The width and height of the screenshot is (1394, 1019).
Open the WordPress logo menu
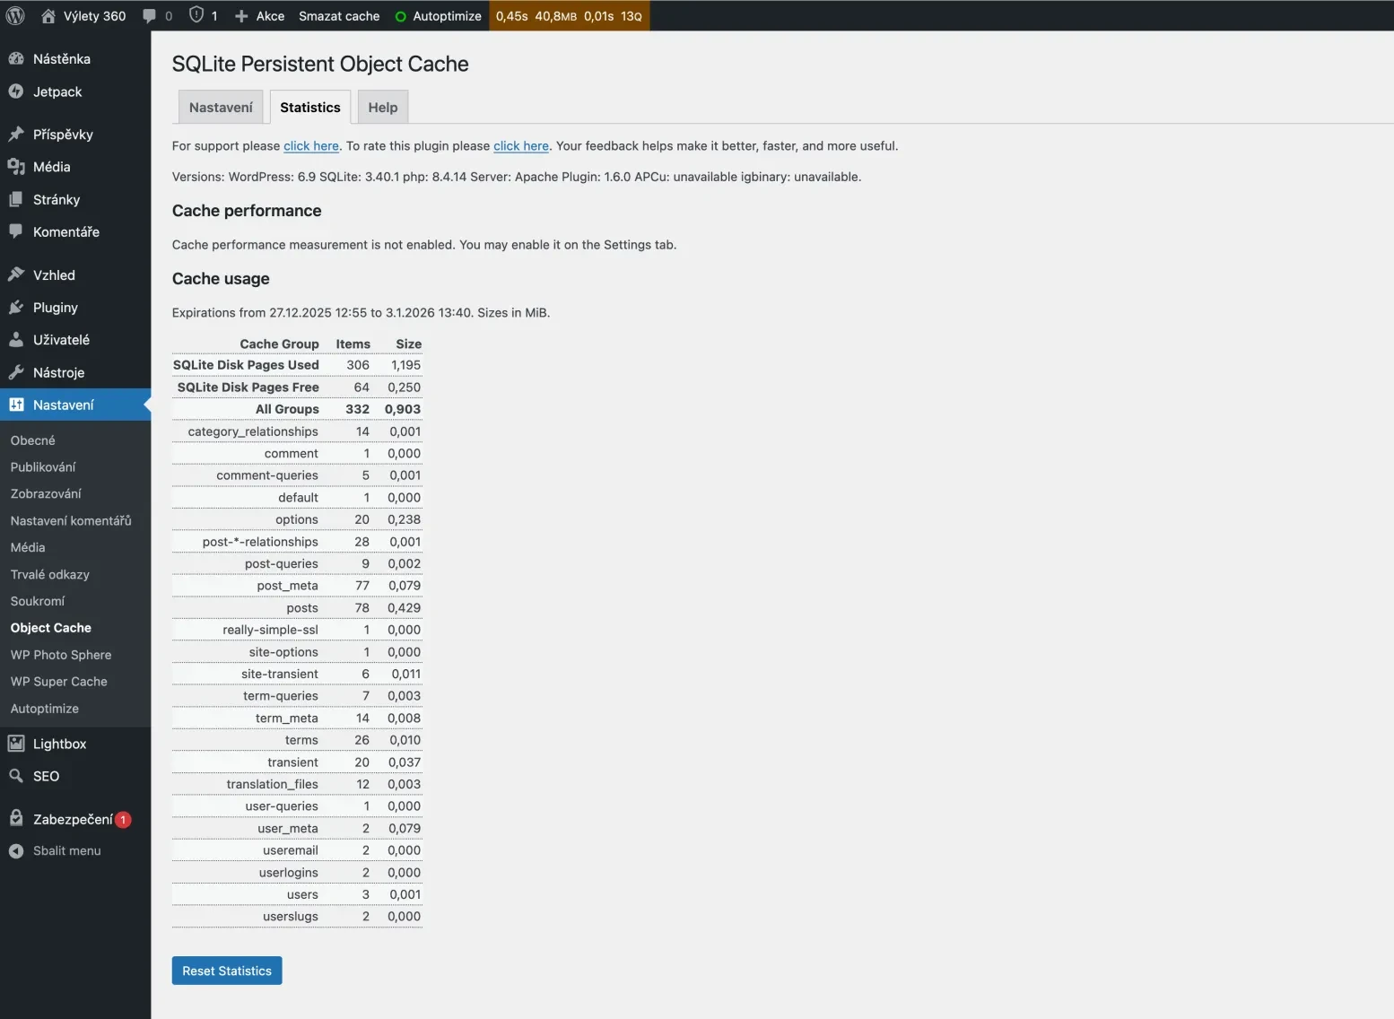[15, 15]
